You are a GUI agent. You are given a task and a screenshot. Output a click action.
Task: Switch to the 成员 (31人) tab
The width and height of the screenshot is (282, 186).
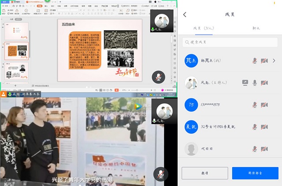point(204,29)
